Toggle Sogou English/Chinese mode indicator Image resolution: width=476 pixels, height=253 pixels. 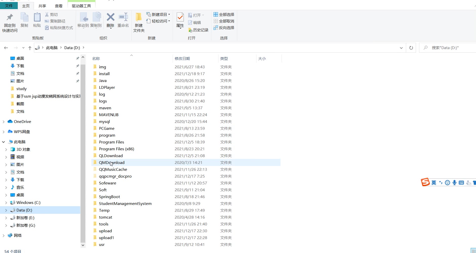coord(434,183)
